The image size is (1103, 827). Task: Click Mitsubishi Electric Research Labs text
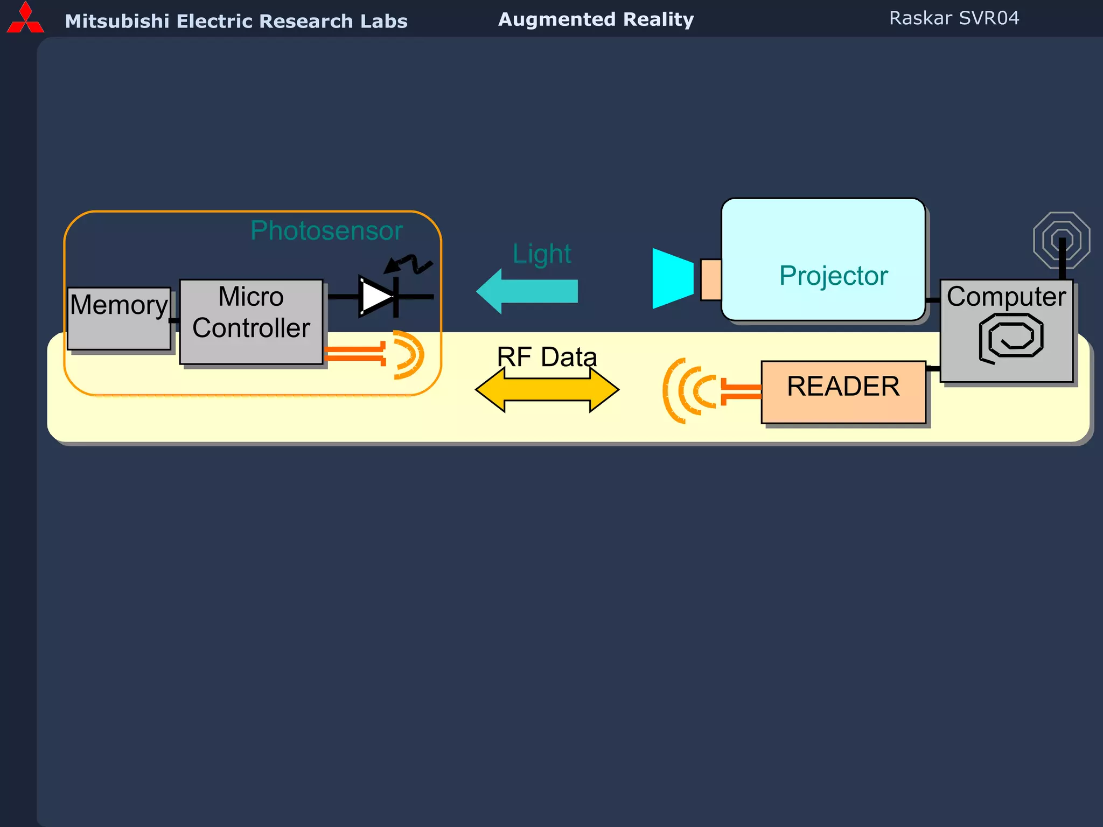coord(236,22)
